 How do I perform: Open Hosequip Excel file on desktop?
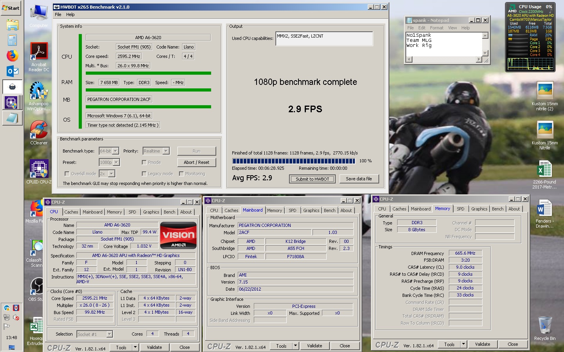pyautogui.click(x=36, y=331)
